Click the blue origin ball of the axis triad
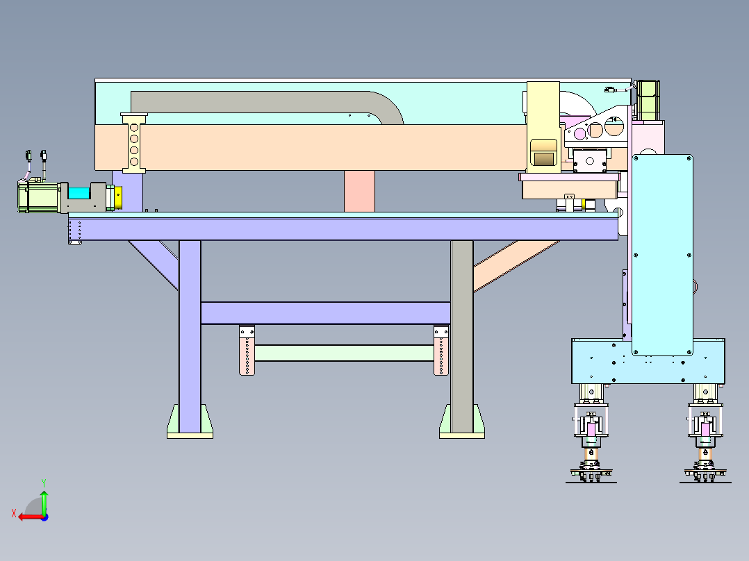The image size is (749, 561). point(44,517)
